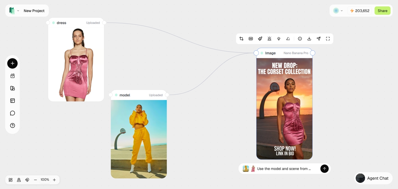Click the dress node input connector
The width and height of the screenshot is (398, 189).
pos(48,23)
